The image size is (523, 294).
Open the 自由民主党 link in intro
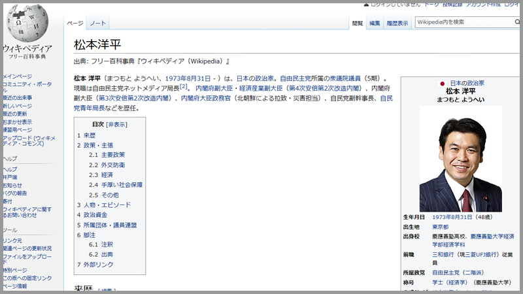point(295,78)
